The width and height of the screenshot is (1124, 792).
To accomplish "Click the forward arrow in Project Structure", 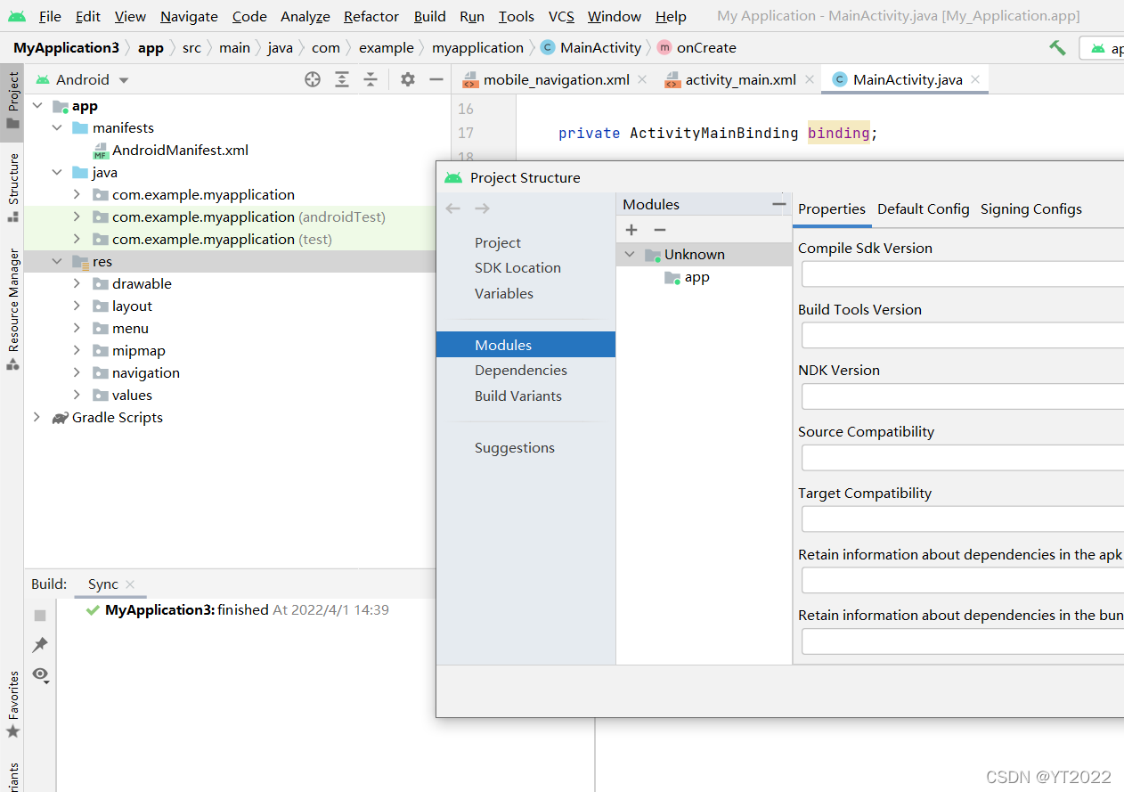I will pyautogui.click(x=482, y=208).
